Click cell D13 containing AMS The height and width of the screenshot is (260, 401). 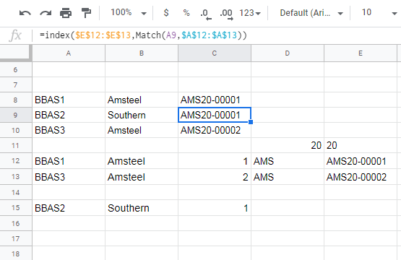[288, 177]
